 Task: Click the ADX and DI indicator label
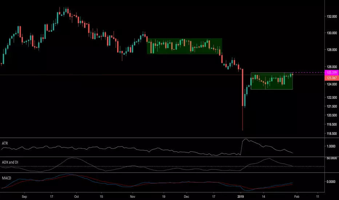pos(10,162)
